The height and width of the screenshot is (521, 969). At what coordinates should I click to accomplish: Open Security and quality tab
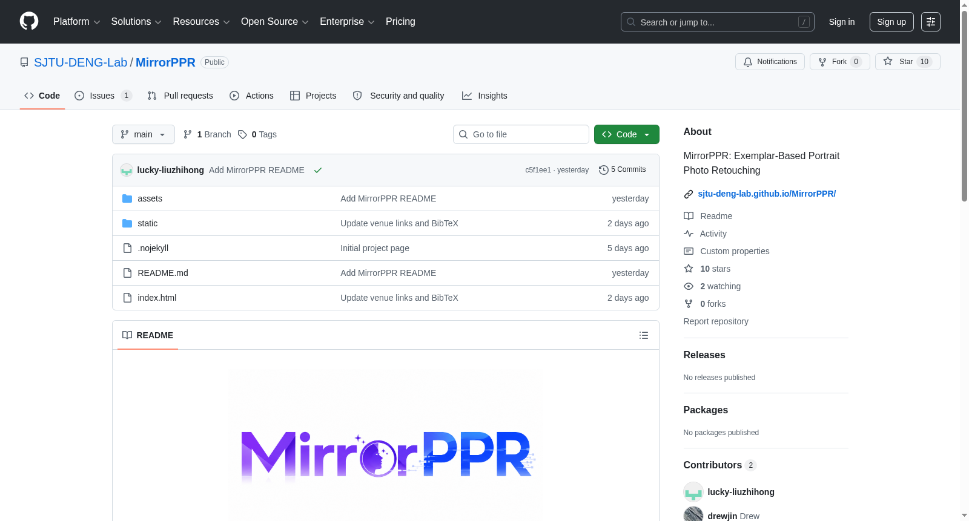pyautogui.click(x=399, y=96)
